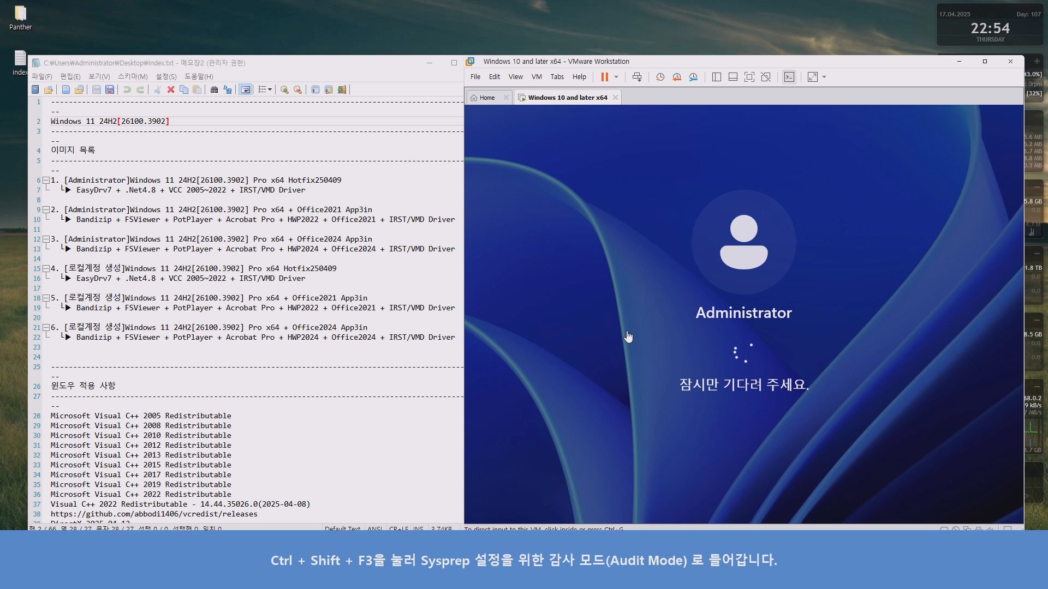
Task: Open the stretch guest dropdown arrow
Action: [x=824, y=77]
